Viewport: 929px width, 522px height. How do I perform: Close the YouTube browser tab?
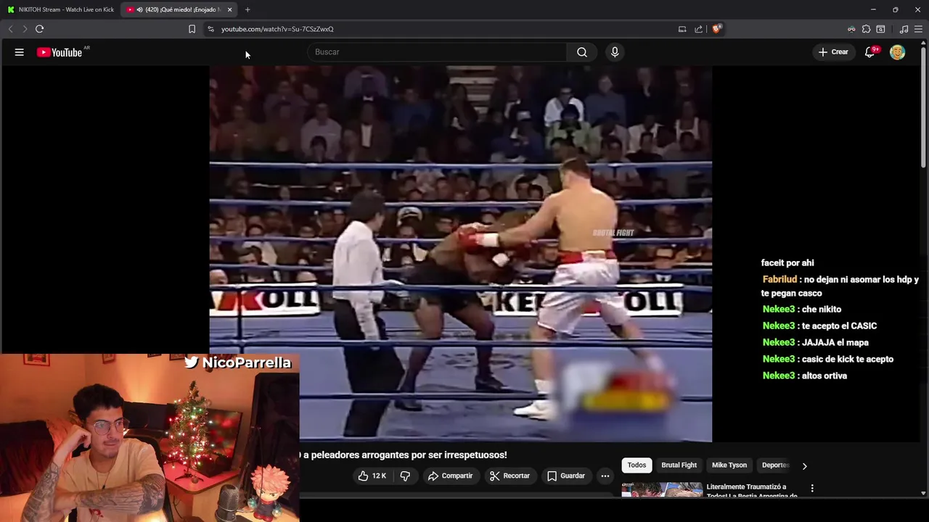pos(229,9)
